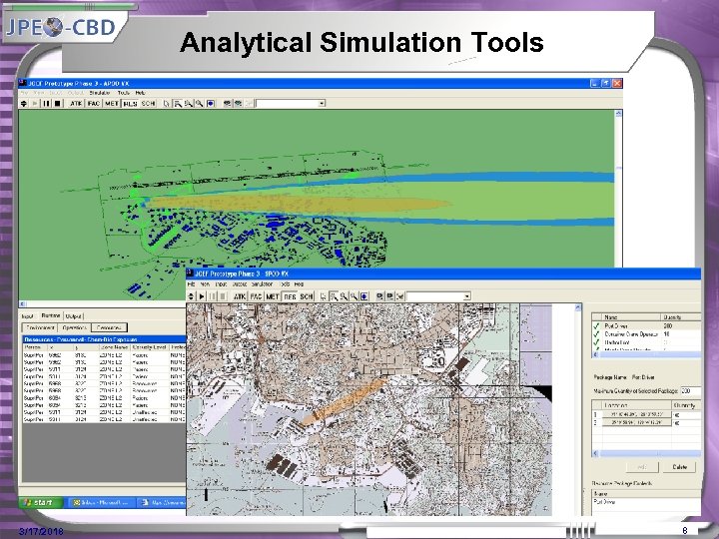Click horizontal scrollbar under resource name list
Viewport: 719px width, 539px height.
coord(647,354)
